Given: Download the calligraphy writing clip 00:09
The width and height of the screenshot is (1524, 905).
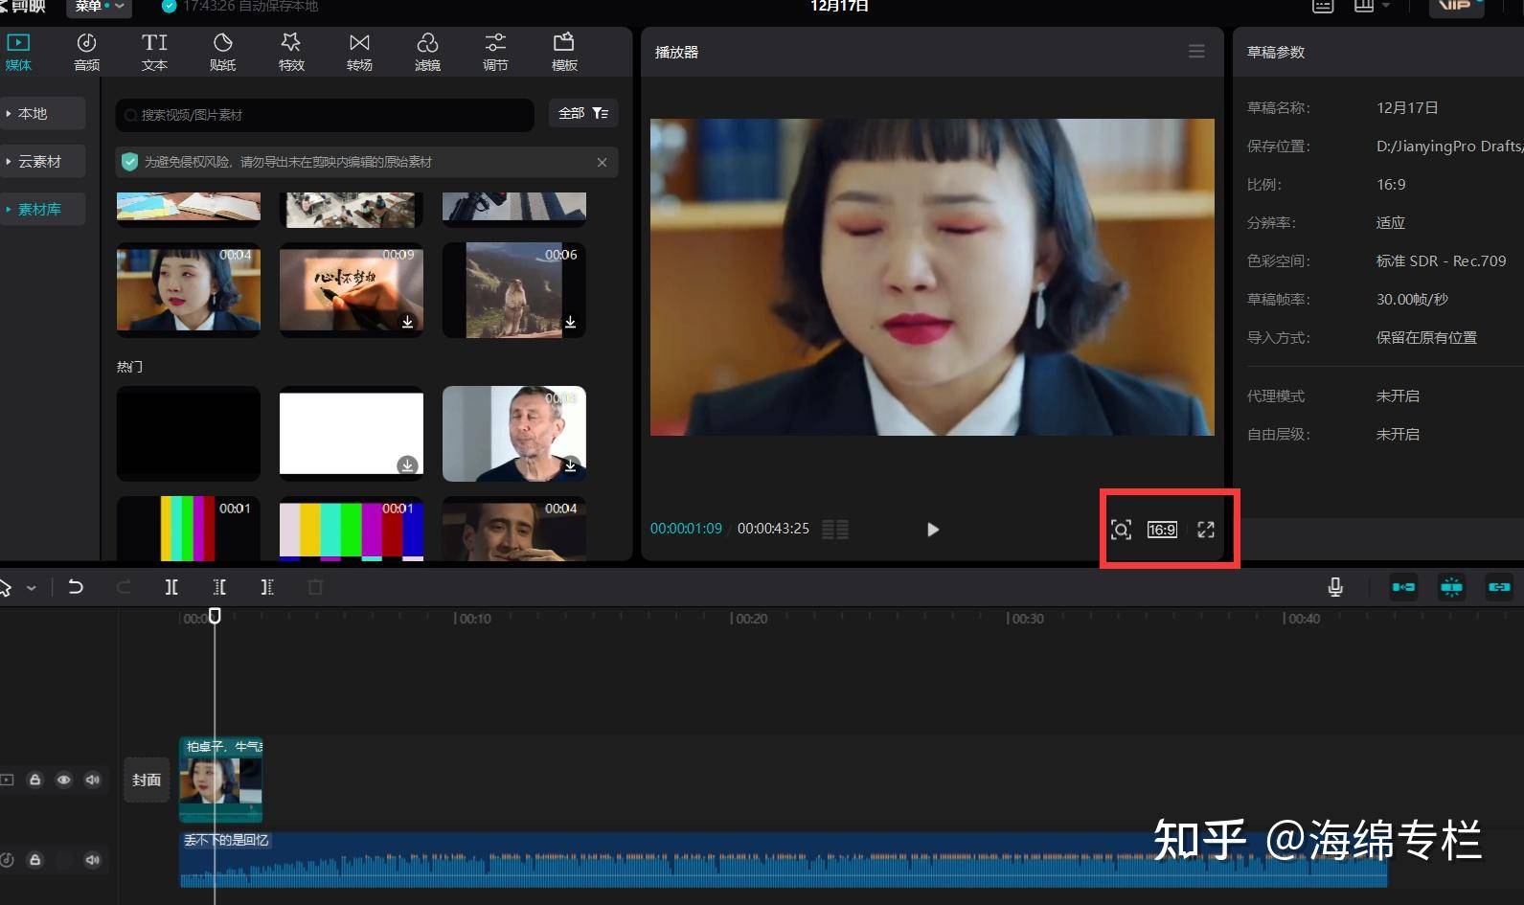Looking at the screenshot, I should (407, 322).
